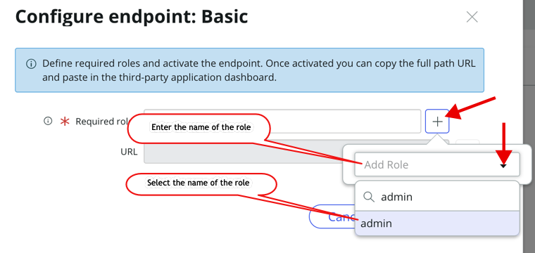Viewport: 535px width, 253px height.
Task: Click the info icon in blue banner
Action: click(x=31, y=64)
